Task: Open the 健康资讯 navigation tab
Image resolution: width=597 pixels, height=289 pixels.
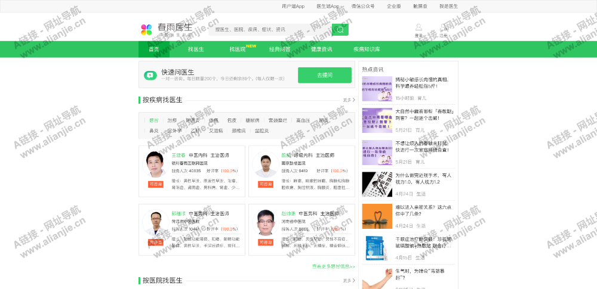Action: click(x=321, y=49)
